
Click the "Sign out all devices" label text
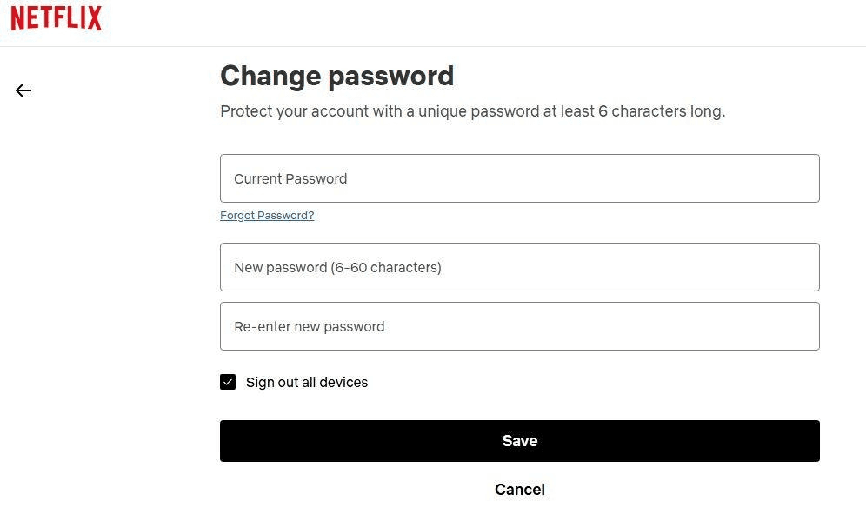pos(307,382)
